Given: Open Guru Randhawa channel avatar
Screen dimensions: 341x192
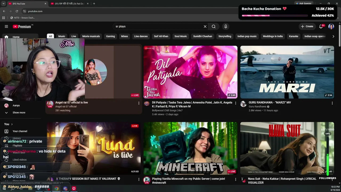Looking at the screenshot, I should (243, 104).
